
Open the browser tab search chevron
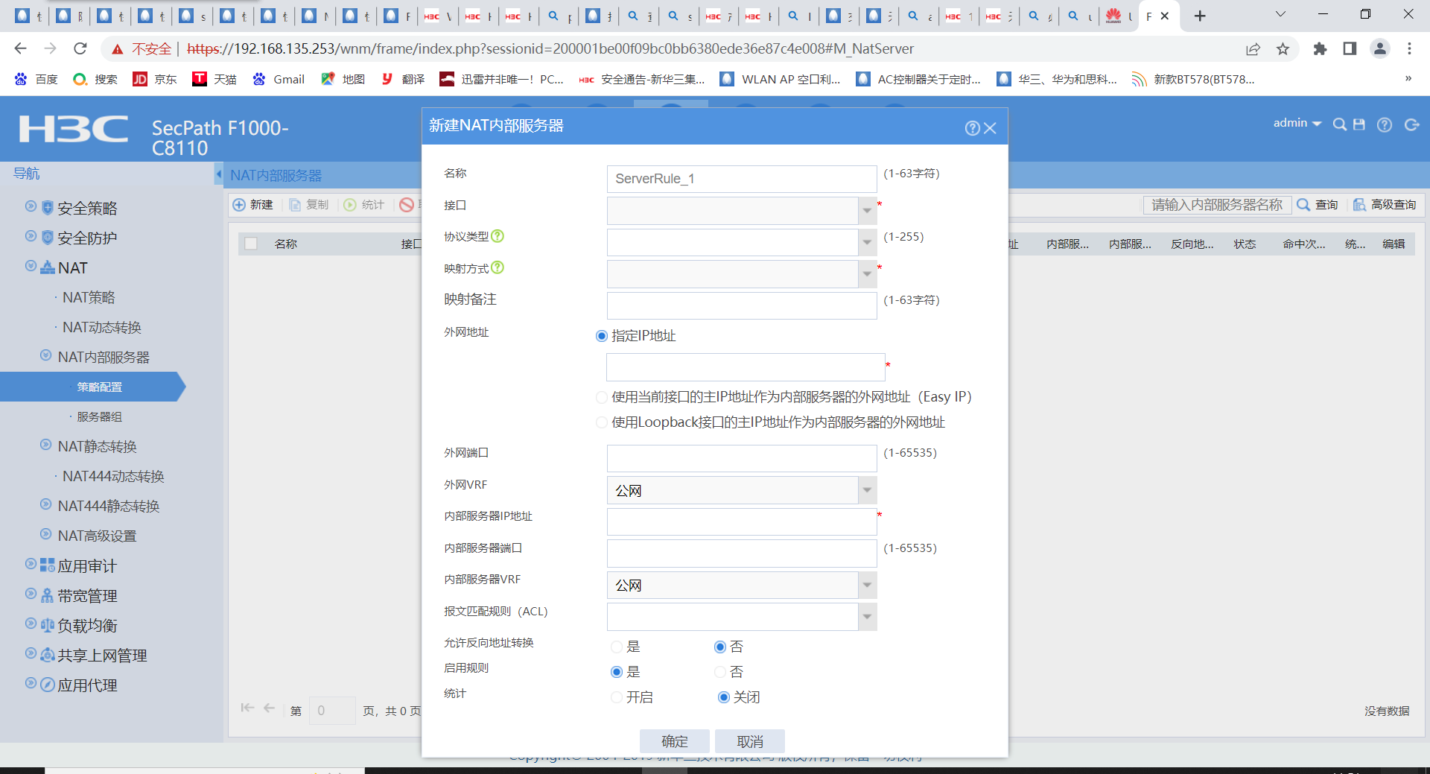click(1280, 14)
